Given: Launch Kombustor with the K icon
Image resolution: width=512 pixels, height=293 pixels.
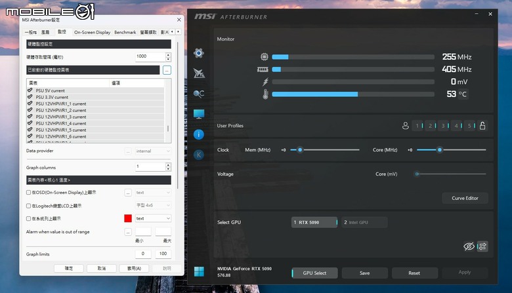Looking at the screenshot, I should [198, 155].
